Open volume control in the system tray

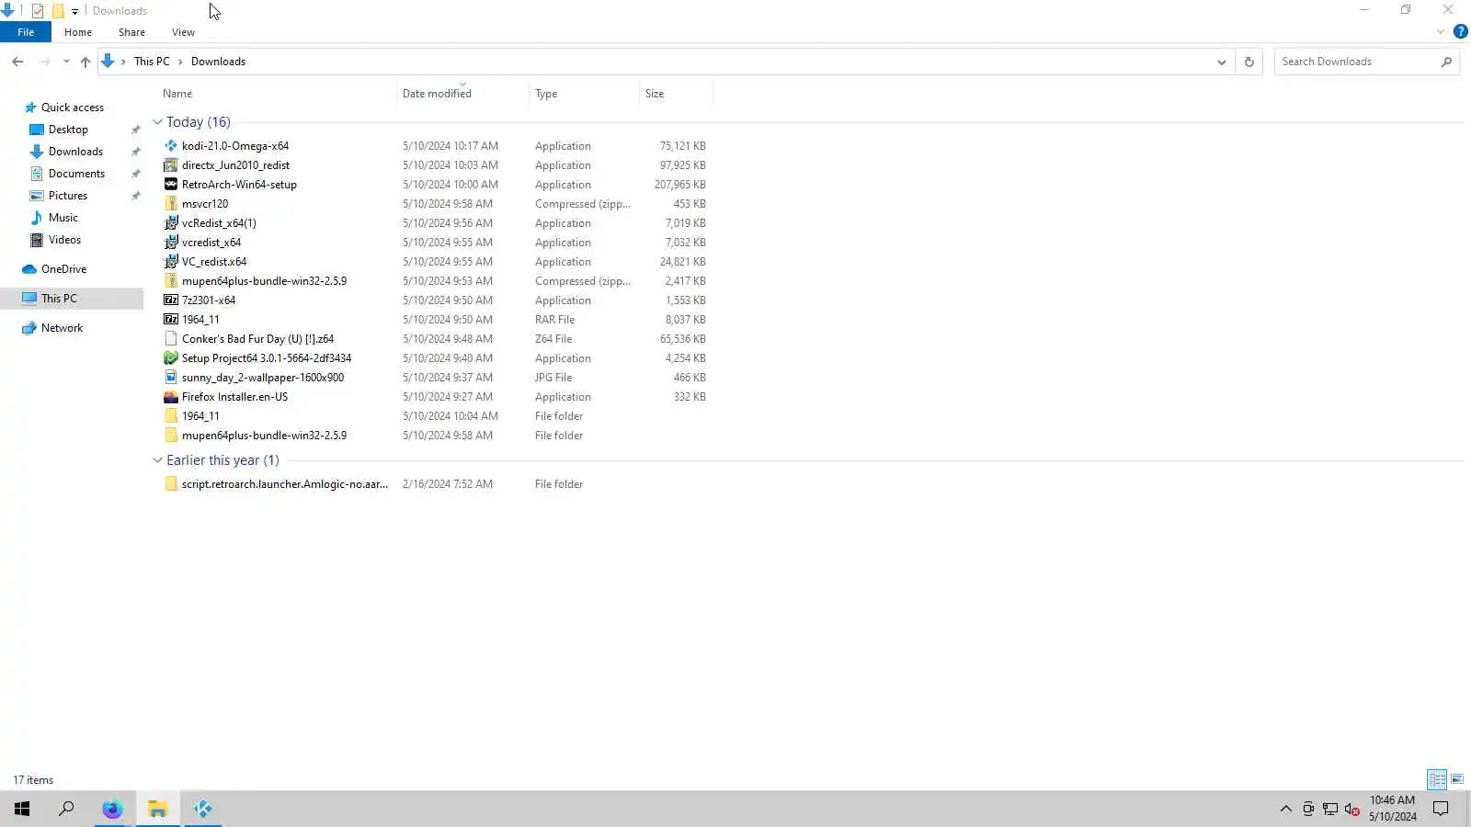1351,809
